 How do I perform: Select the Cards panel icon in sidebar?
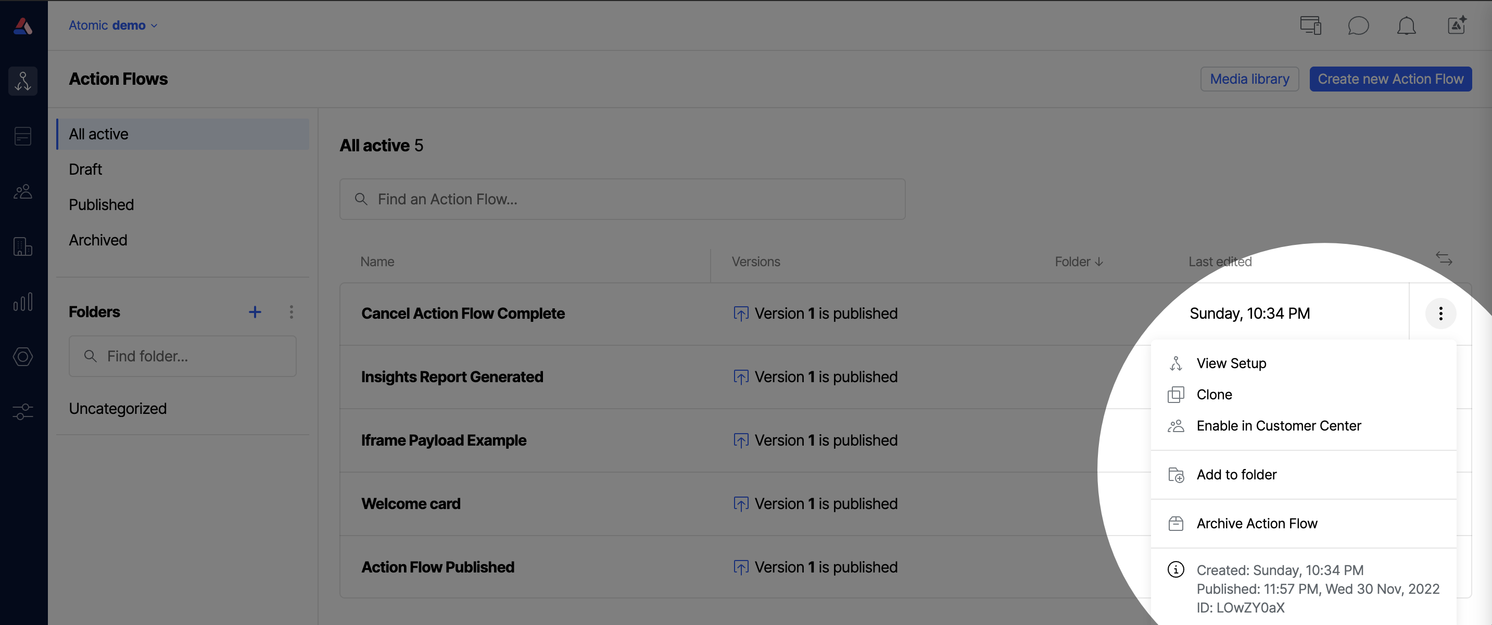click(22, 136)
